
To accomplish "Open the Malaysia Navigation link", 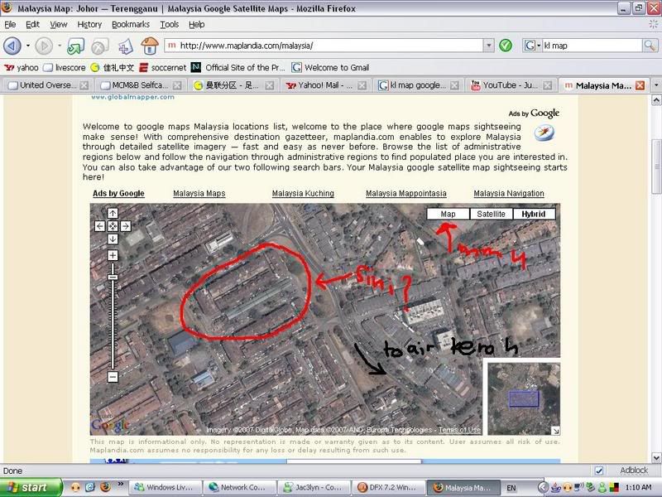I will click(509, 194).
